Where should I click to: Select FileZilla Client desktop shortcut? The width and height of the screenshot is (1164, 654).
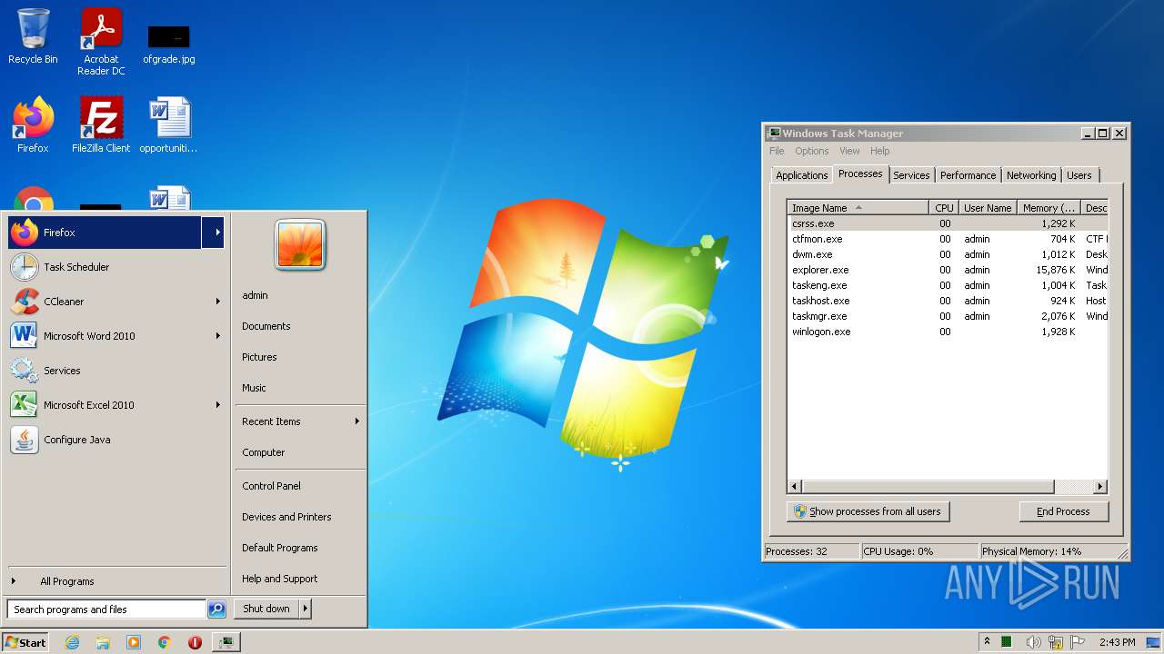(101, 125)
